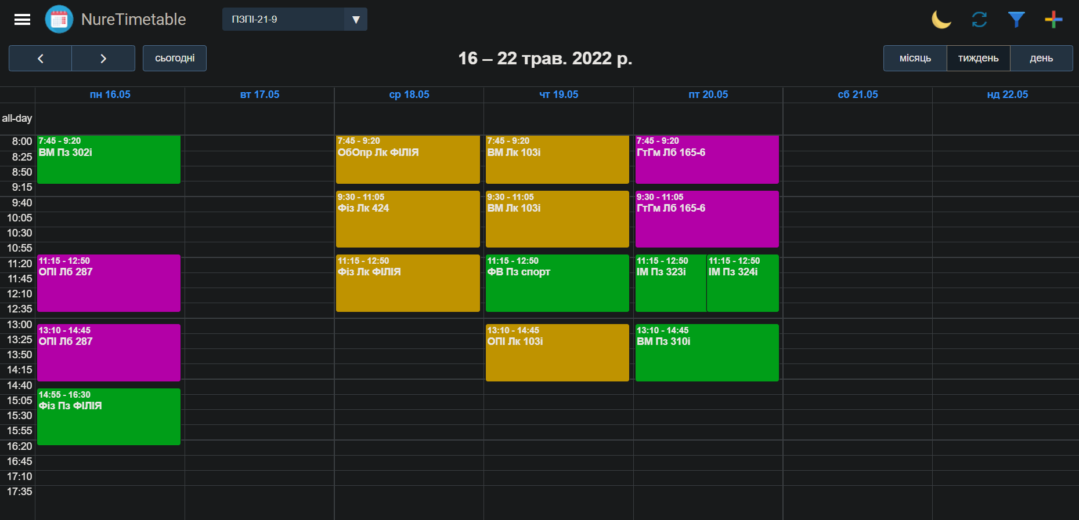Open the сб 21.05 day header

click(858, 94)
